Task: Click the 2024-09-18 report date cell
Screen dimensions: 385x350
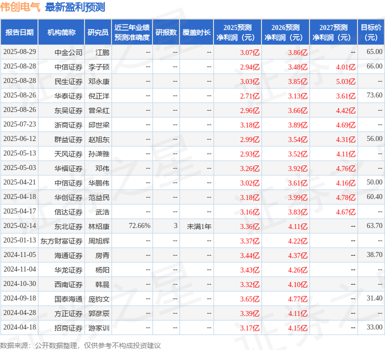Action: point(20,298)
